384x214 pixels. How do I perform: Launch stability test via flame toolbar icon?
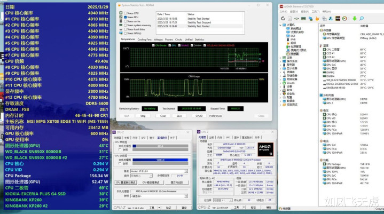pos(317,18)
